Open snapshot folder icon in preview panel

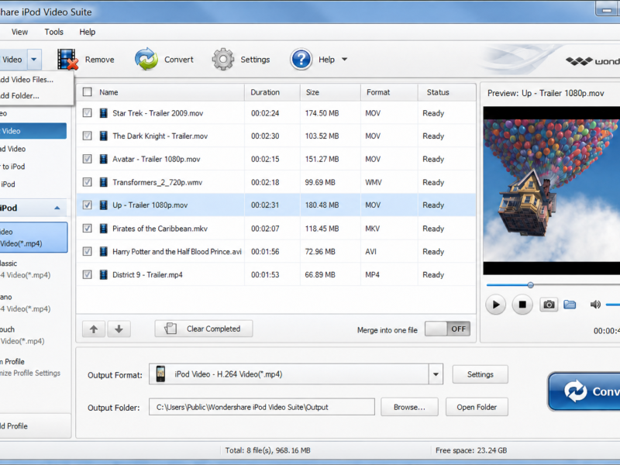click(x=570, y=305)
